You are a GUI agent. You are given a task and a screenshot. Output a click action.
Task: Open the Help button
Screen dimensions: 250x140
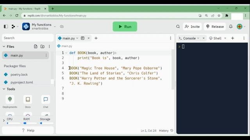point(28,130)
